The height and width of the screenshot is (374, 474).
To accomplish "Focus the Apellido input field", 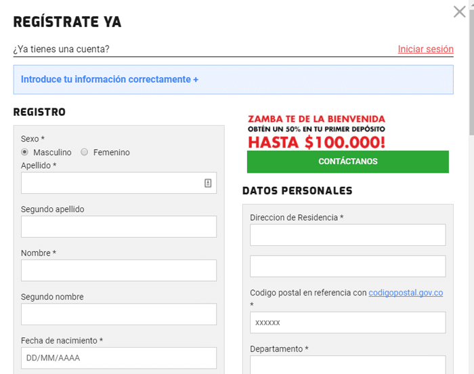I will [x=118, y=183].
